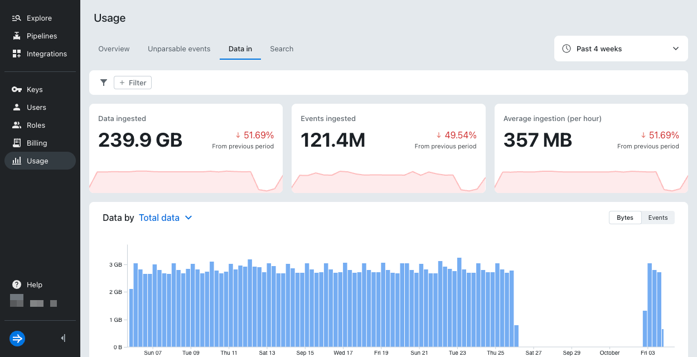The width and height of the screenshot is (697, 357).
Task: Click the Keys sidebar icon
Action: (16, 89)
